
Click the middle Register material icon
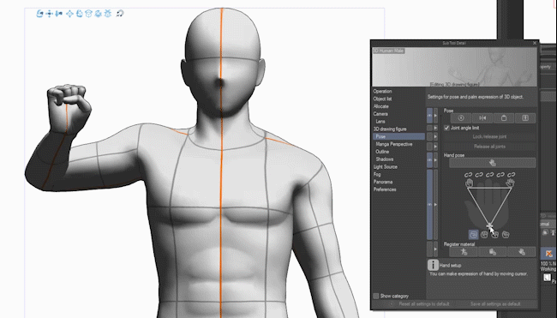click(x=493, y=252)
